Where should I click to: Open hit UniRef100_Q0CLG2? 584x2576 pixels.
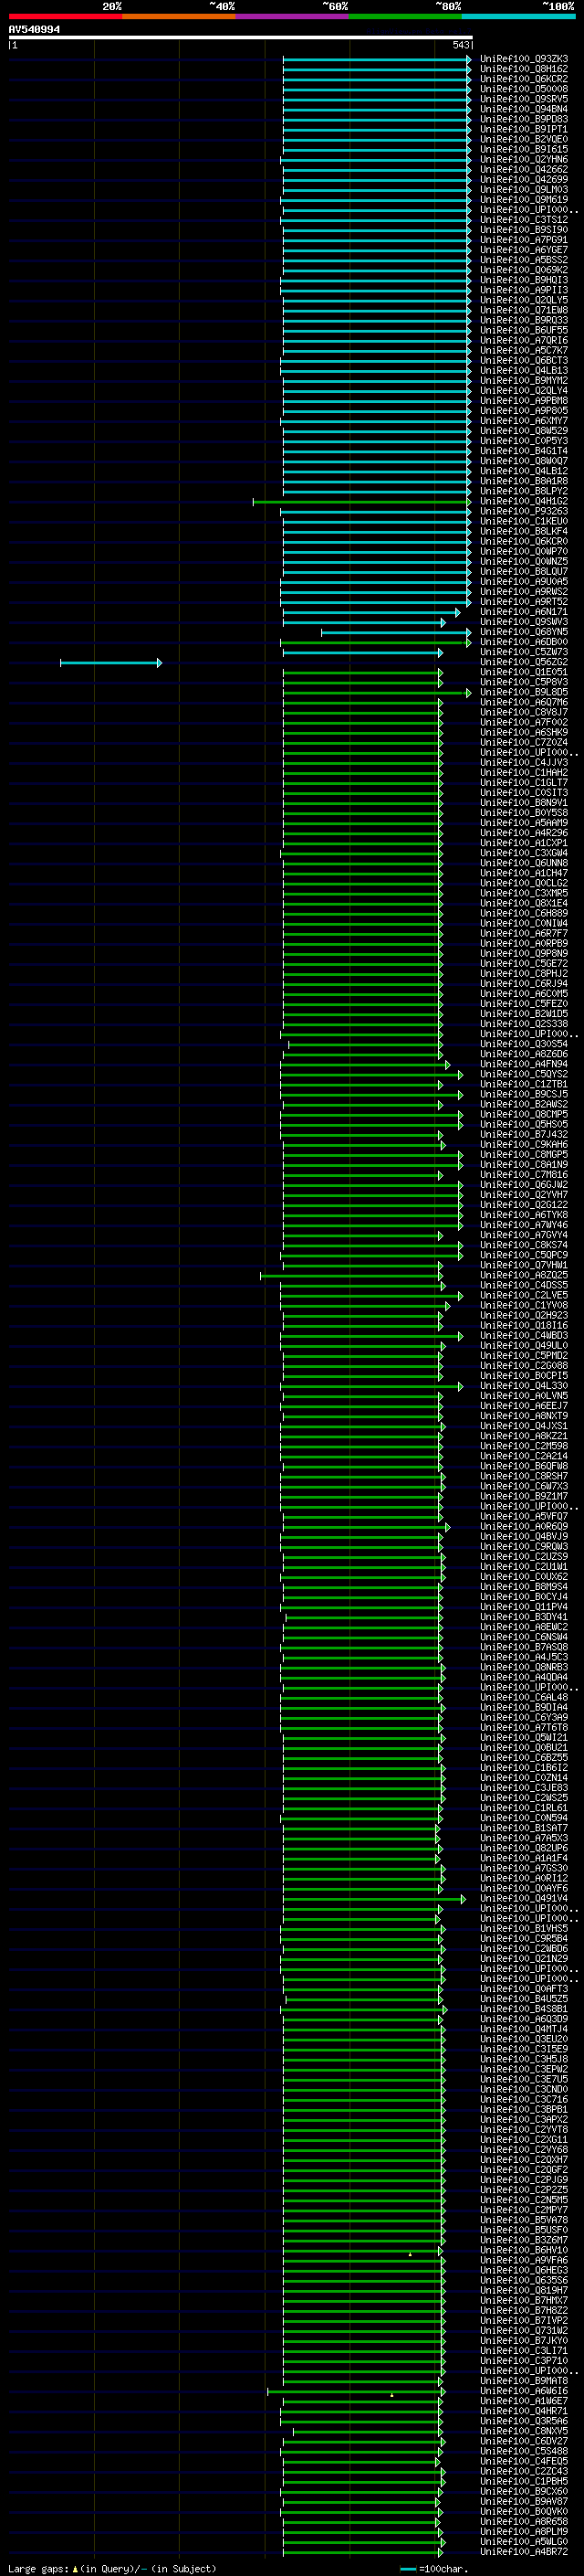tap(523, 883)
